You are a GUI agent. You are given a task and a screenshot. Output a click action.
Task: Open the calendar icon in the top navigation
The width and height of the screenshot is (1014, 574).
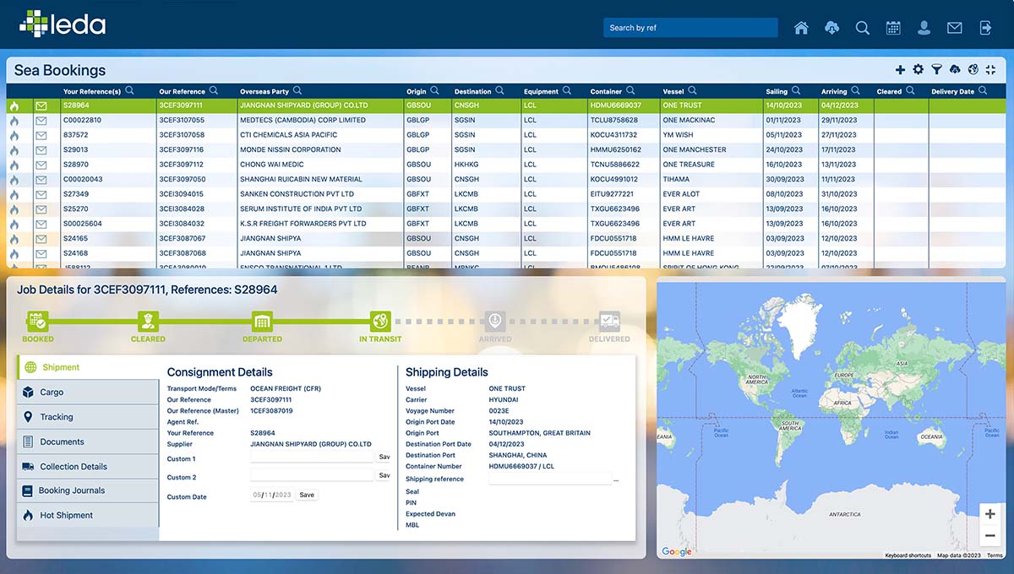point(893,27)
